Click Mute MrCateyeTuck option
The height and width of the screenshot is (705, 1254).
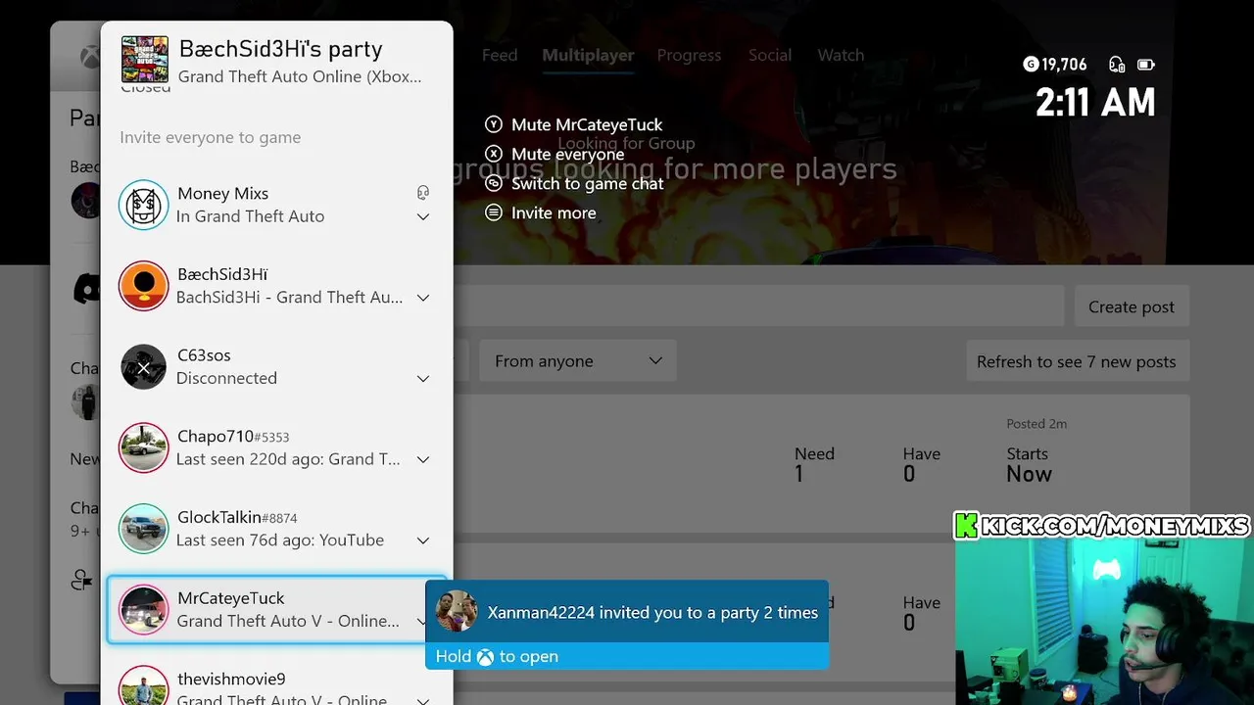[587, 124]
